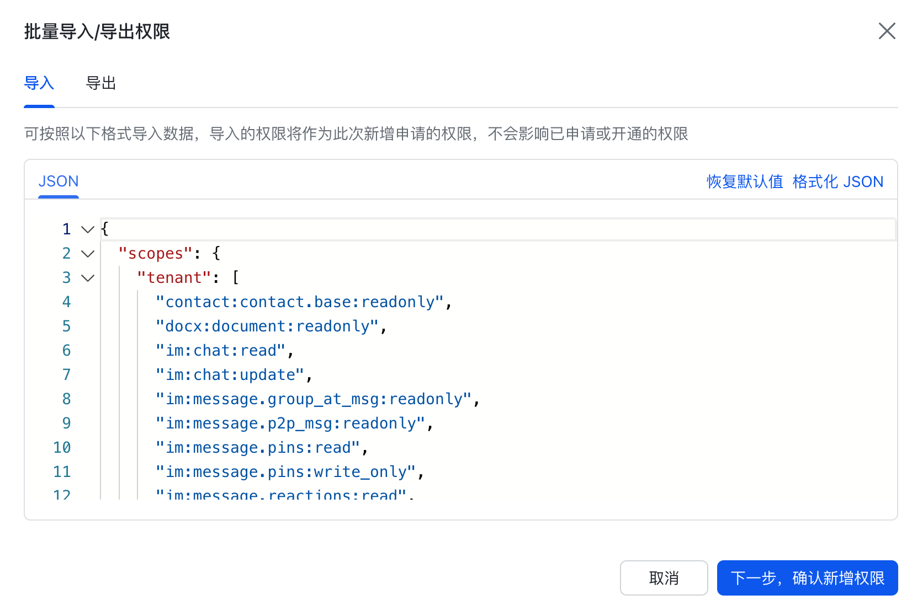The height and width of the screenshot is (611, 912).
Task: Click the docx:document:readonly entry
Action: [267, 326]
